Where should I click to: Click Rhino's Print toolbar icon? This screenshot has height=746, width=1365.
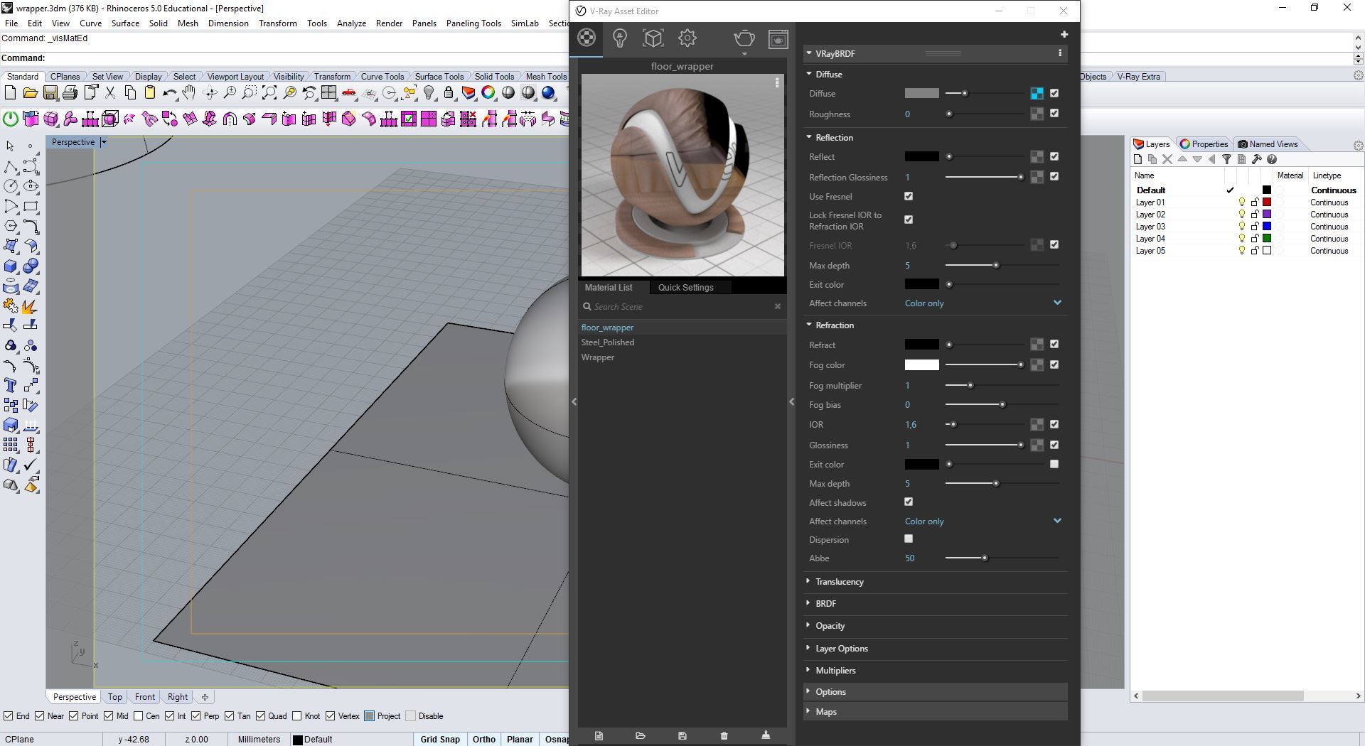70,93
